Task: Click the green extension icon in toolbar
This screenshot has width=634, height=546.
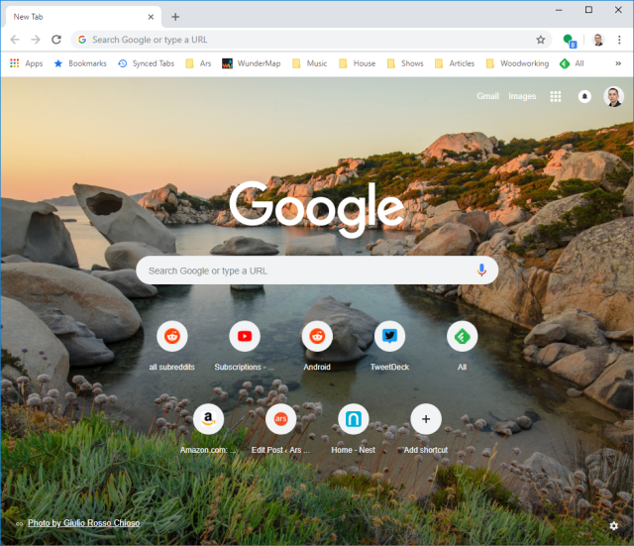Action: click(x=569, y=40)
